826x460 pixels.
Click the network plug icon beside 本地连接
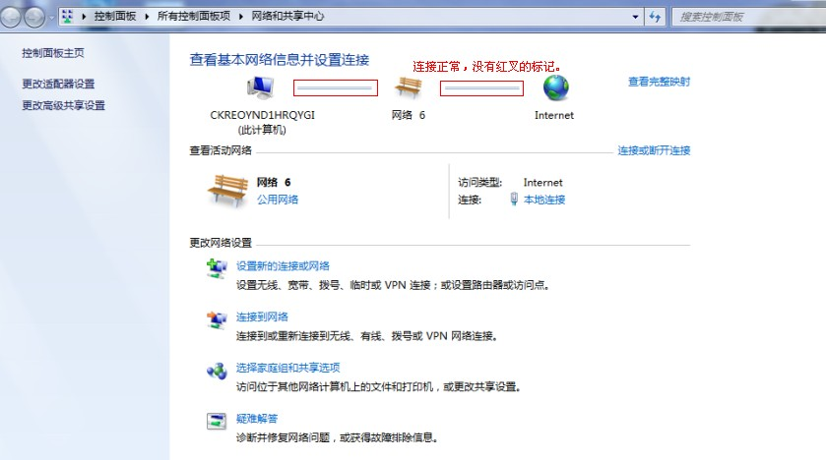click(514, 200)
